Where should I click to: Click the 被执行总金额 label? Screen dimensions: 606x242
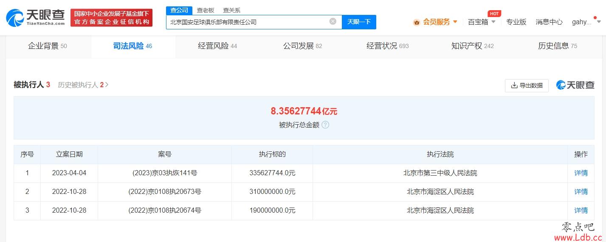299,125
